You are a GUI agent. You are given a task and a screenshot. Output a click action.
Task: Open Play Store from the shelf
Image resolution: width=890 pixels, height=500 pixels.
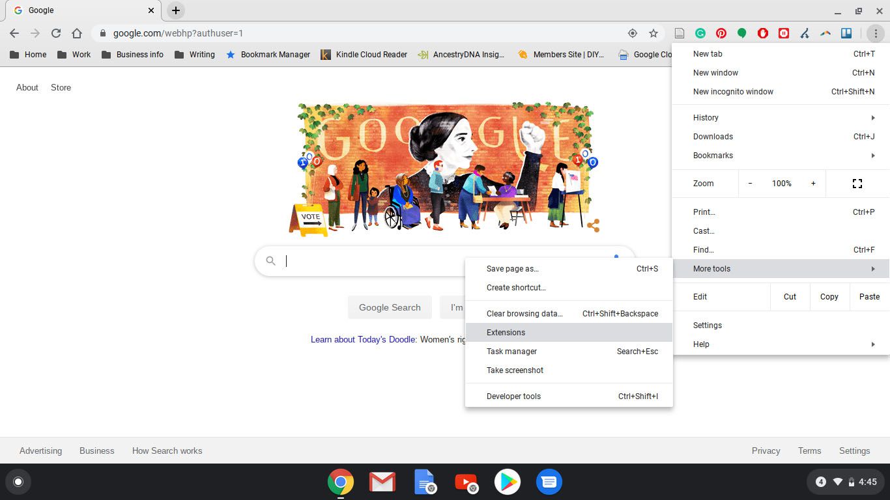coord(508,482)
